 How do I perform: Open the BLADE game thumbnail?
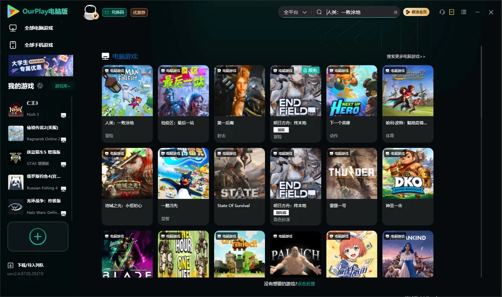click(127, 254)
